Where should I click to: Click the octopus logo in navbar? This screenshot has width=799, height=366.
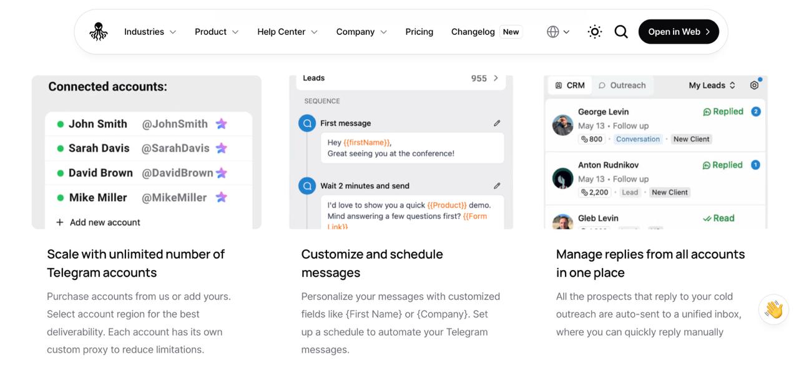click(x=98, y=32)
